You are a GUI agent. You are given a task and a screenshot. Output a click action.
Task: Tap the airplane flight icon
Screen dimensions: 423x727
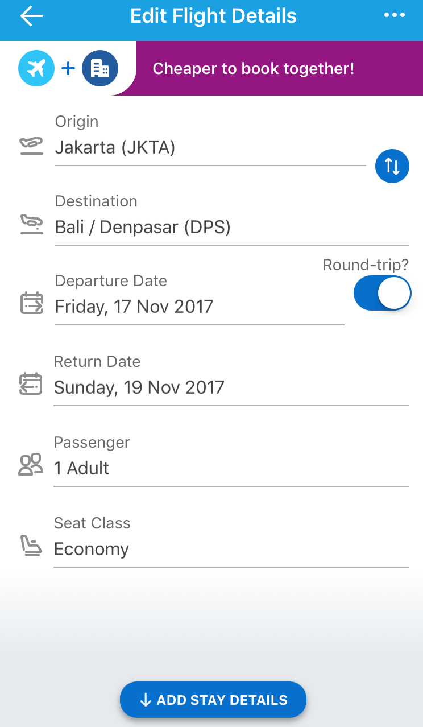click(36, 69)
